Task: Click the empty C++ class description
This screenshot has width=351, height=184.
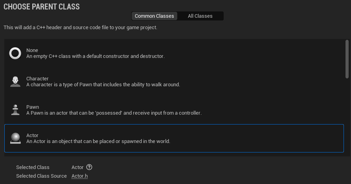Action: click(95, 56)
